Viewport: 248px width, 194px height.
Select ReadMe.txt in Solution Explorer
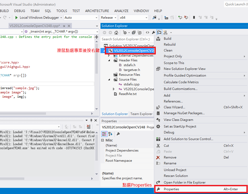pos(128,94)
